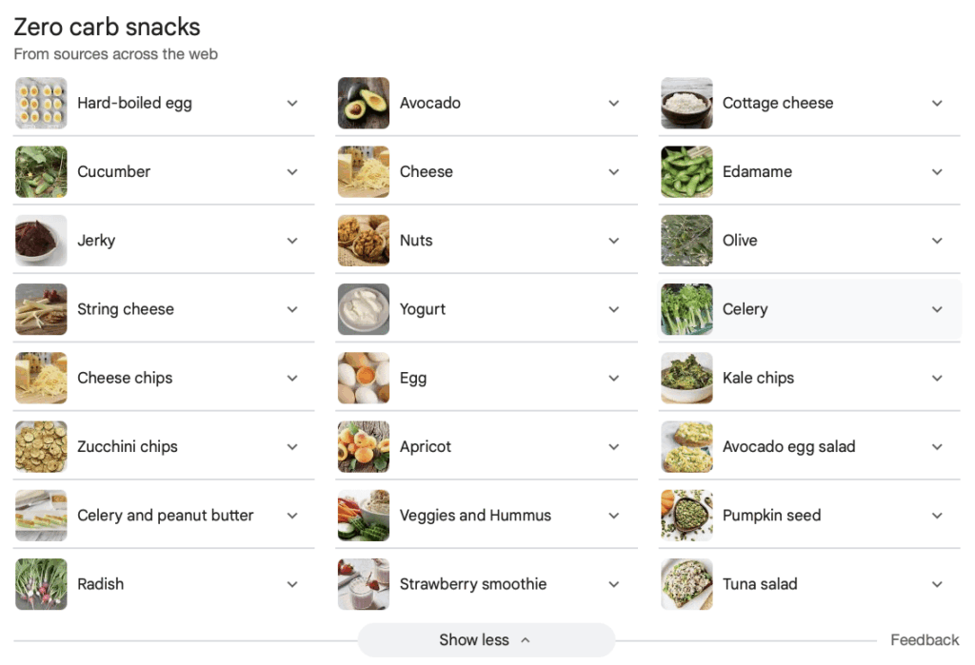Open the Nuts dropdown arrow
975x665 pixels.
pyautogui.click(x=614, y=241)
